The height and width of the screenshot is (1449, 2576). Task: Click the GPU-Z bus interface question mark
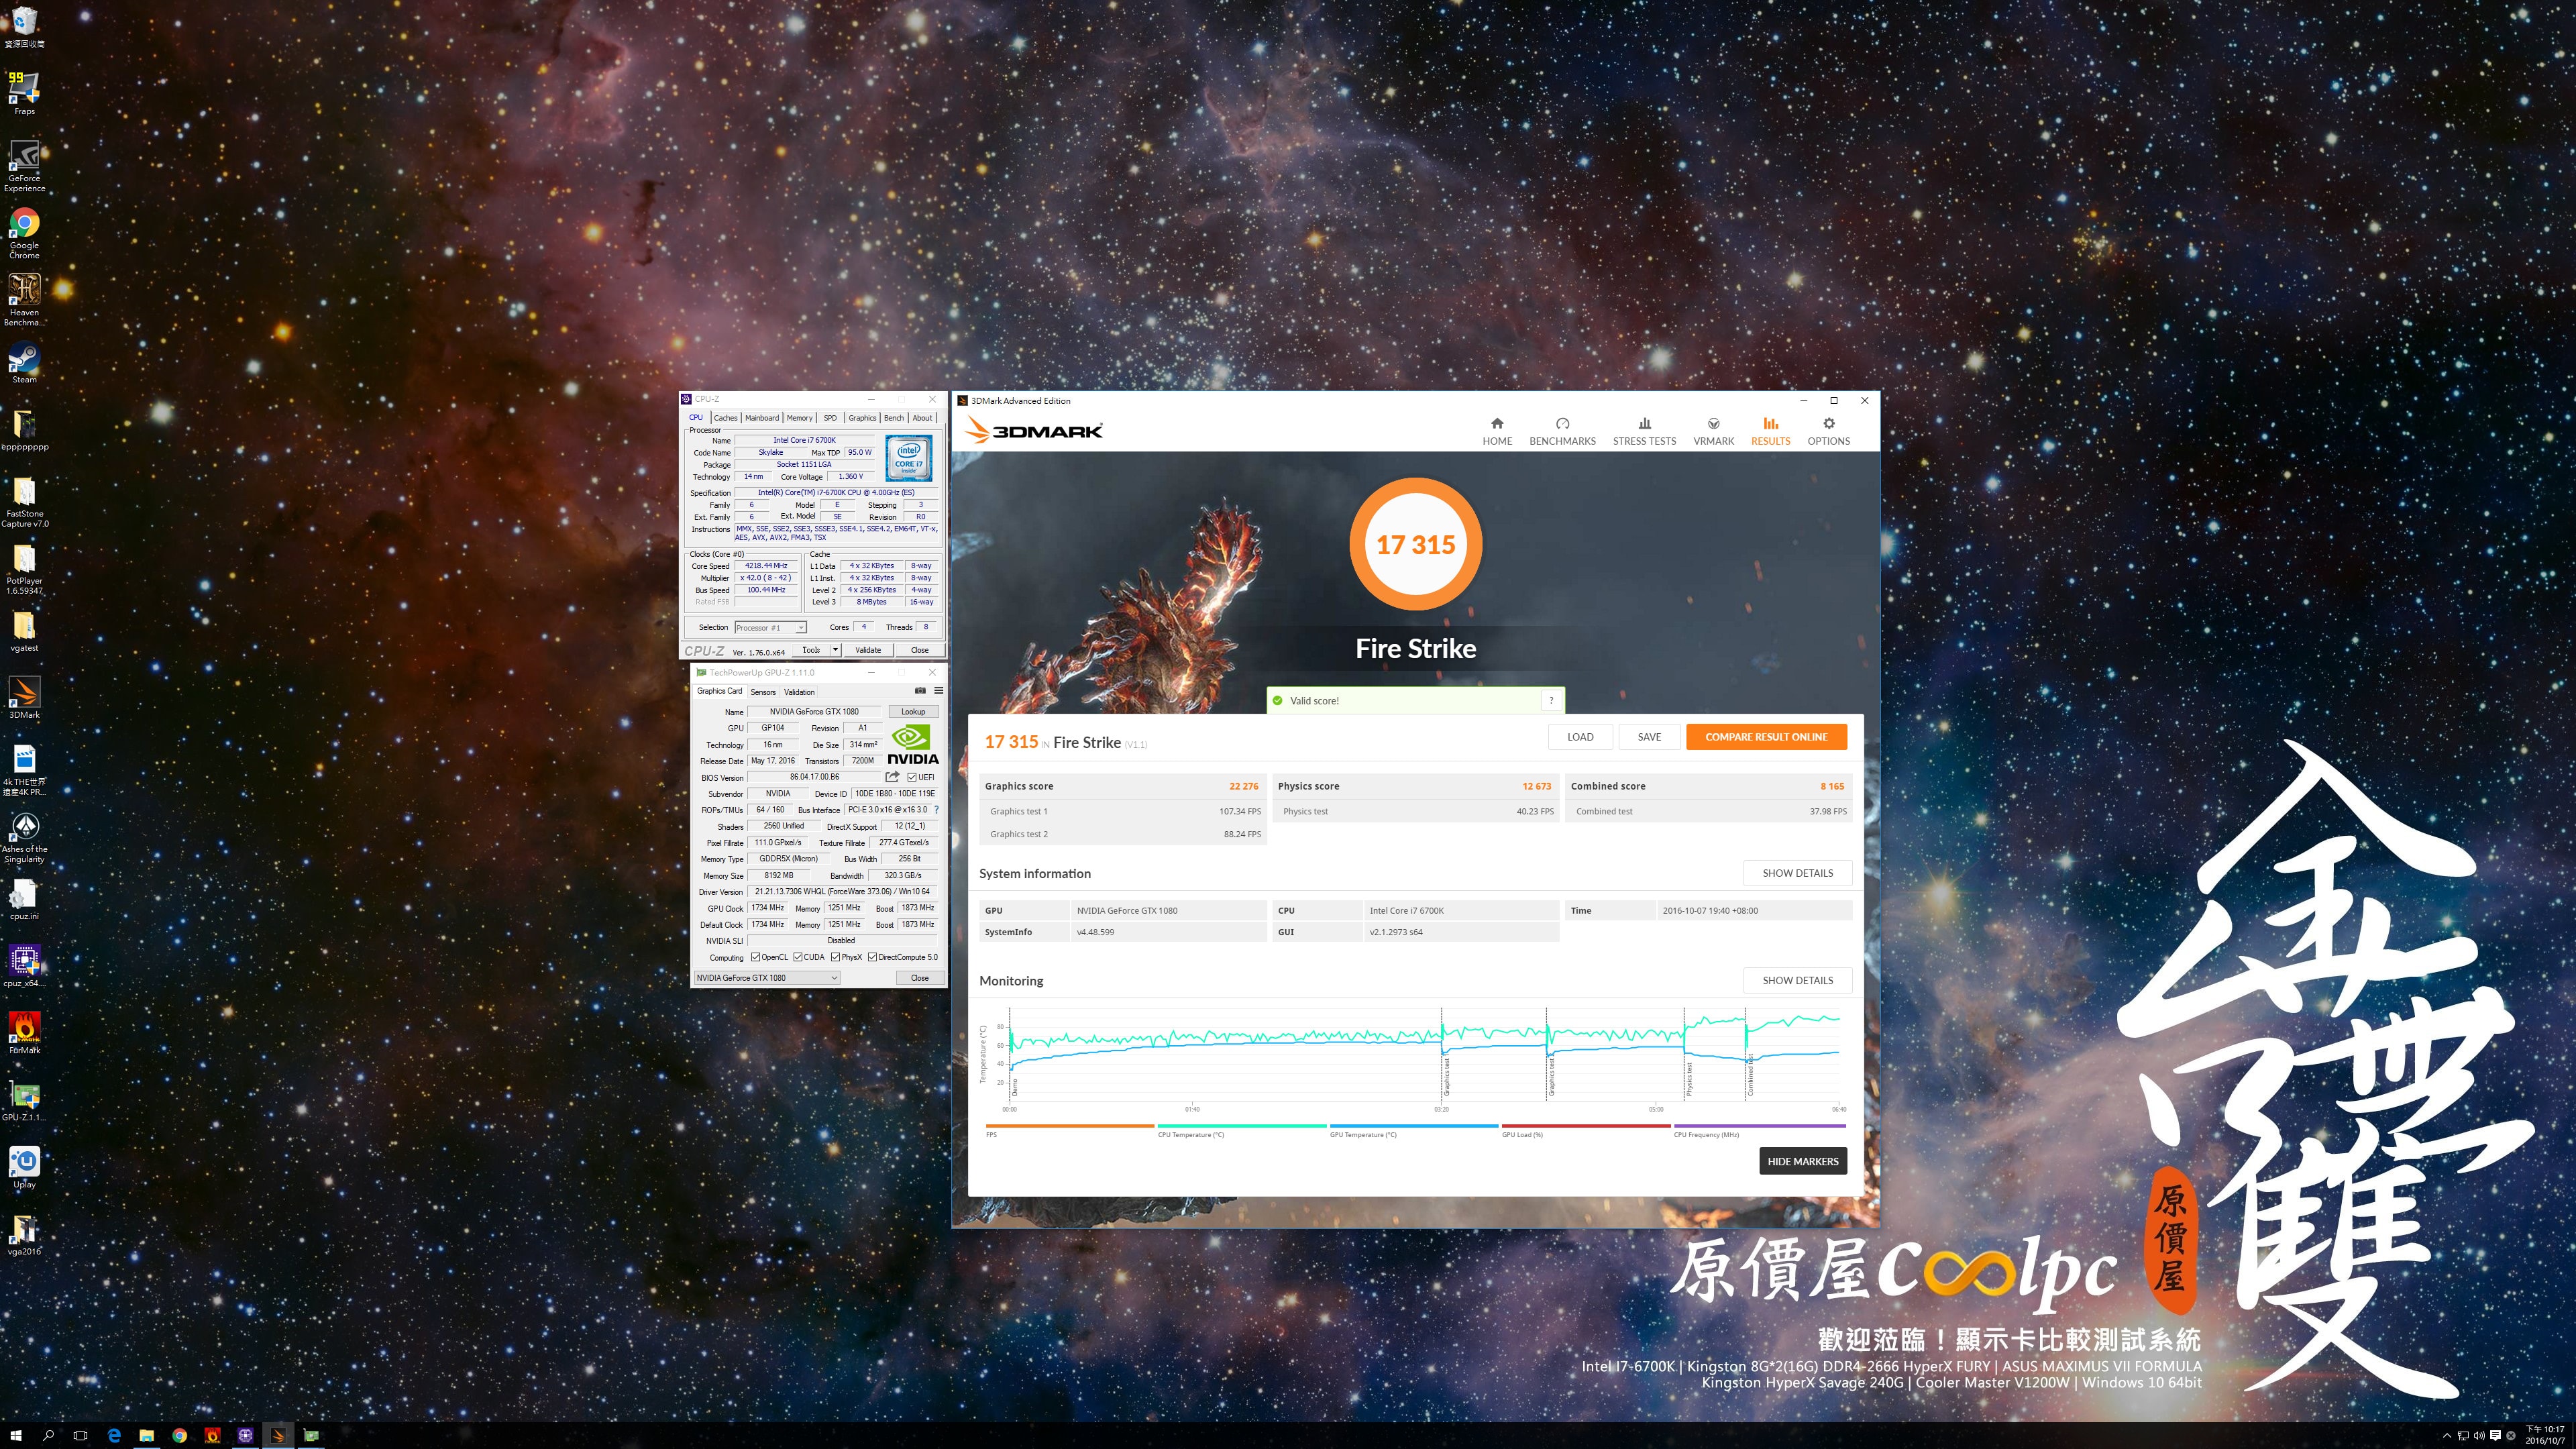tap(936, 810)
